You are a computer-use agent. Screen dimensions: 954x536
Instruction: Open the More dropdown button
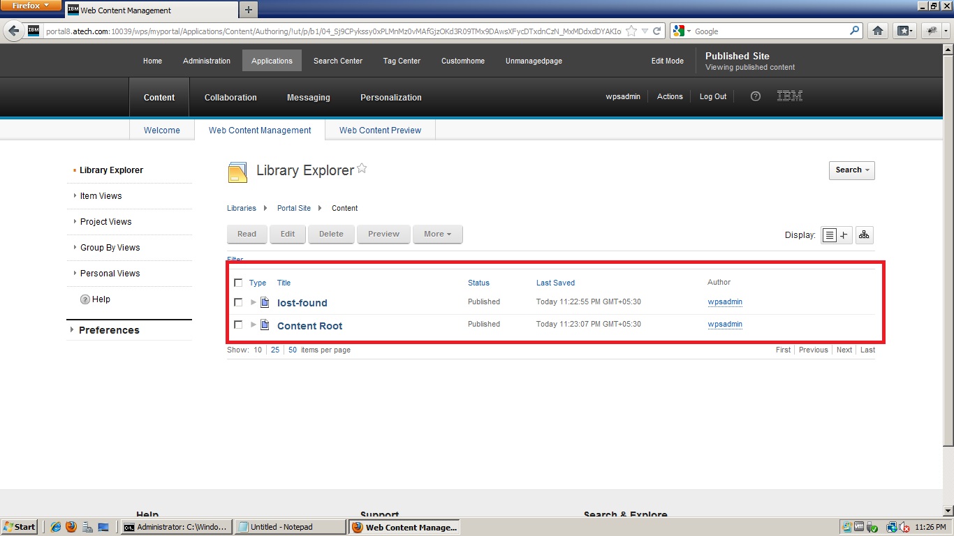click(x=438, y=234)
